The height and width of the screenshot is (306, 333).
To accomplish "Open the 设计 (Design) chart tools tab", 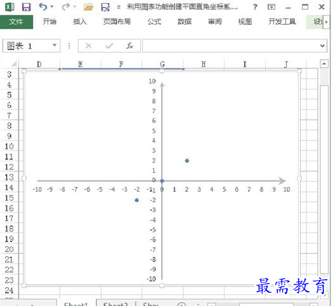I will (x=315, y=22).
